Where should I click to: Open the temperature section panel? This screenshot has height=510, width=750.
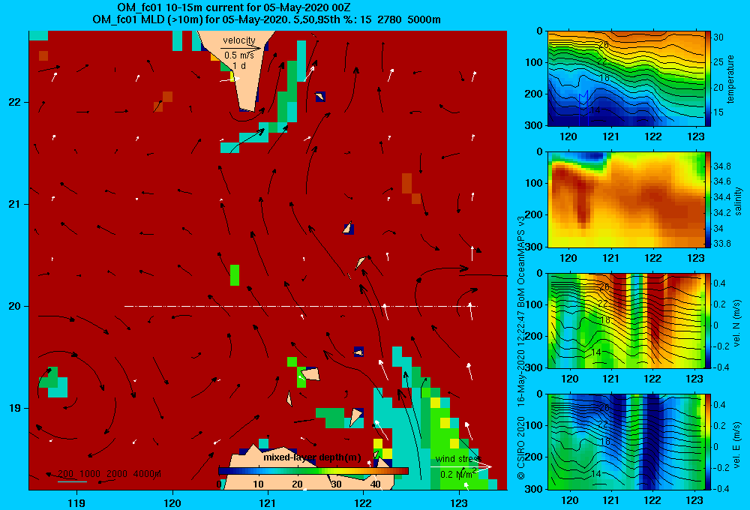coord(625,79)
